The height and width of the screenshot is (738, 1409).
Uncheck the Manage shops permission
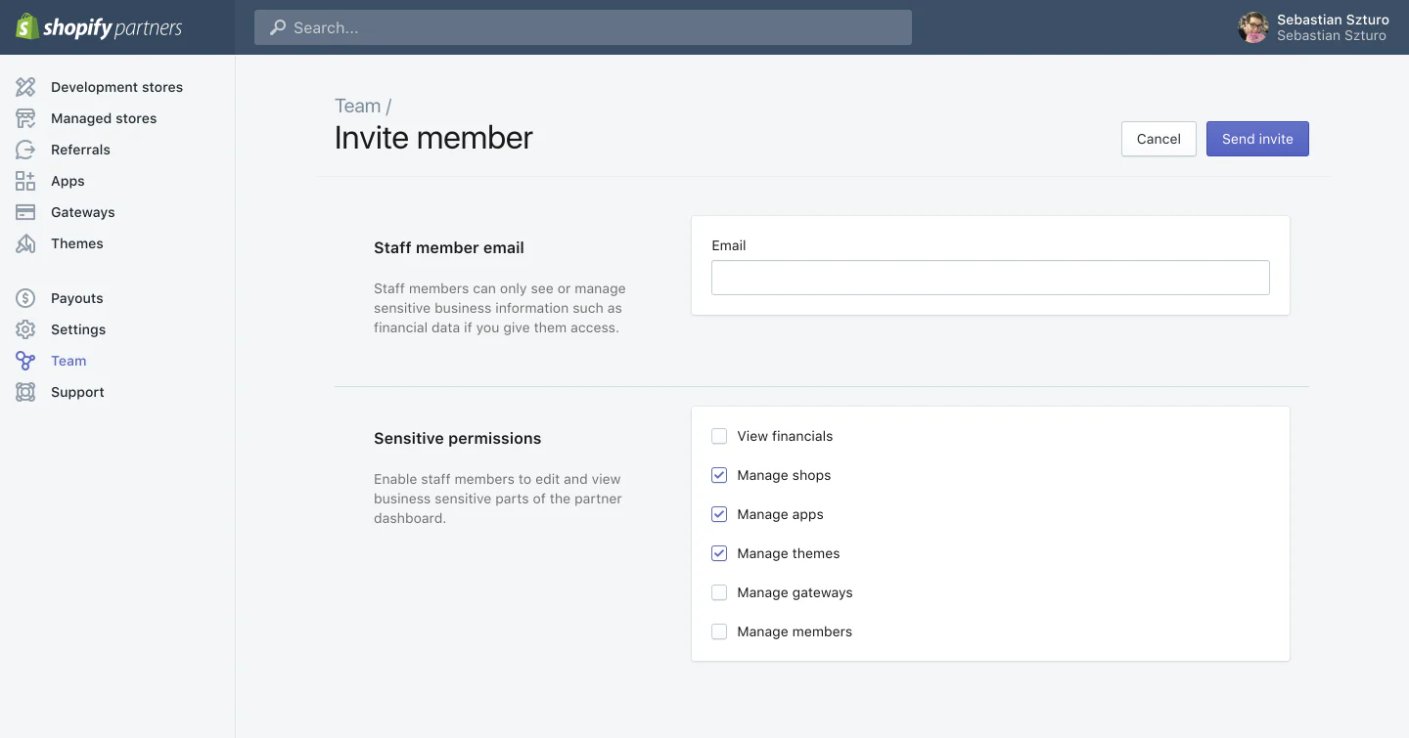[x=719, y=475]
